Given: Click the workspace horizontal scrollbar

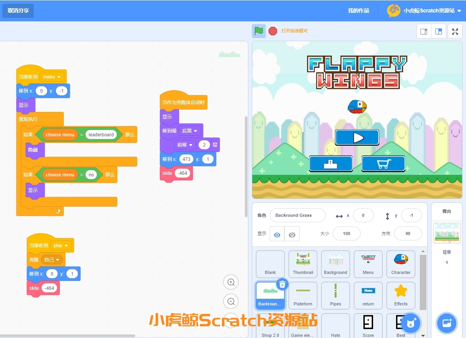Looking at the screenshot, I should click(x=68, y=336).
